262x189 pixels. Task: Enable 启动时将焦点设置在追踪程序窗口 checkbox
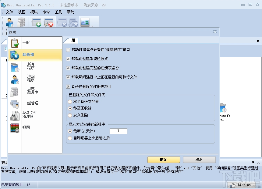tap(68, 50)
